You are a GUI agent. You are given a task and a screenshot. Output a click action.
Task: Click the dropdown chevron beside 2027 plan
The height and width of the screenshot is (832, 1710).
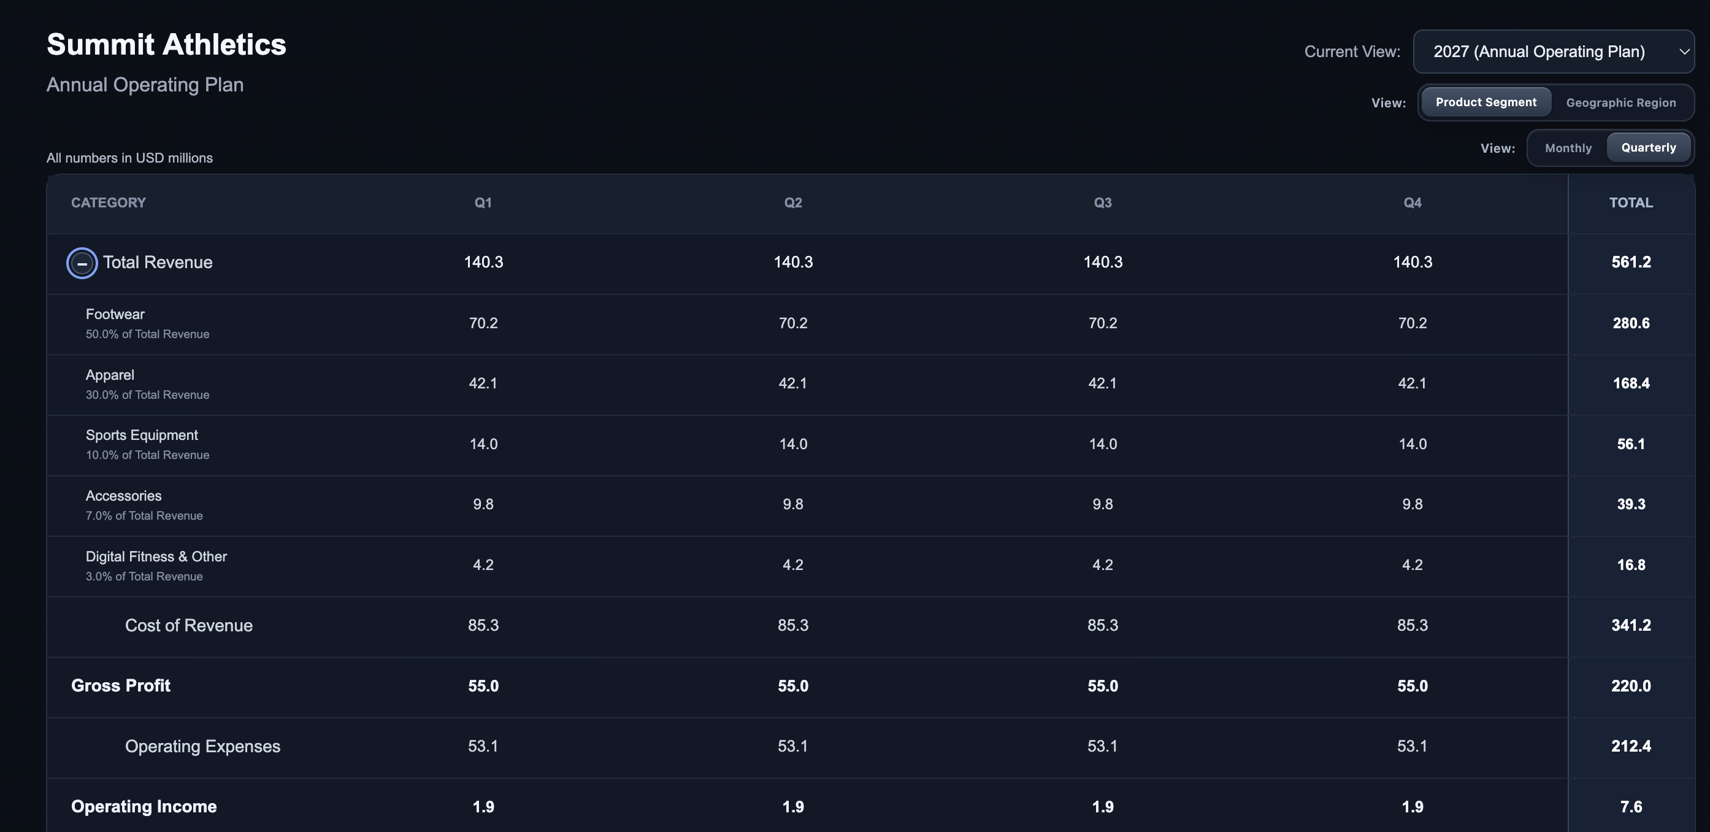(1684, 52)
